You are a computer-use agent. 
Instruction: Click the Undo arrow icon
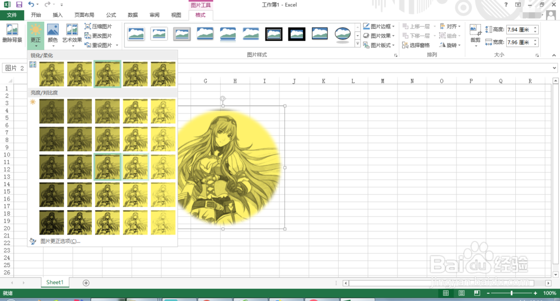pyautogui.click(x=31, y=4)
